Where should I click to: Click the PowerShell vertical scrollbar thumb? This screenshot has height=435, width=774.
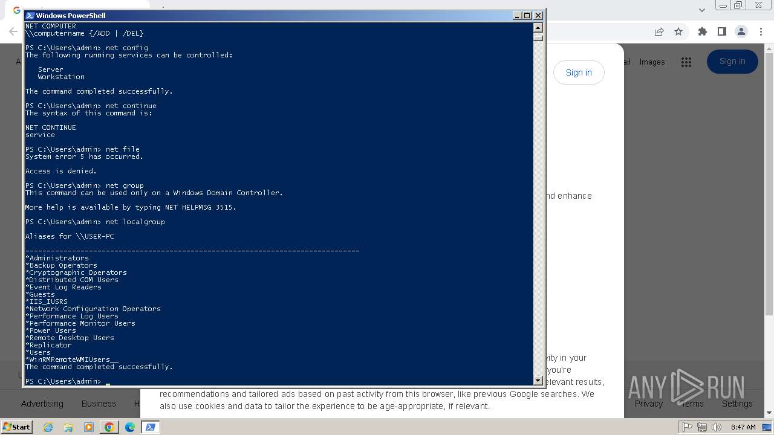pos(538,37)
